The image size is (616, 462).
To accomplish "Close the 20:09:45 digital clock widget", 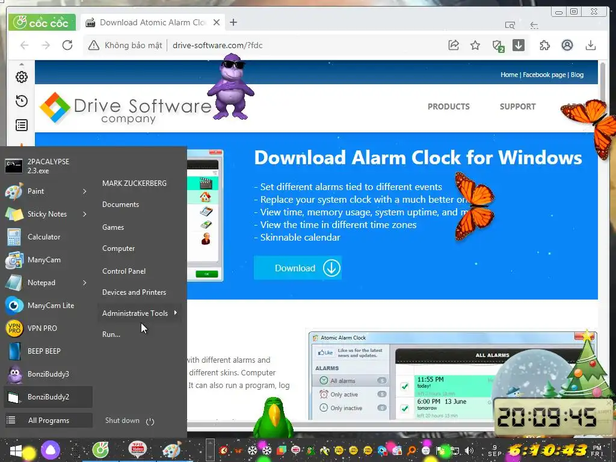I will point(609,402).
